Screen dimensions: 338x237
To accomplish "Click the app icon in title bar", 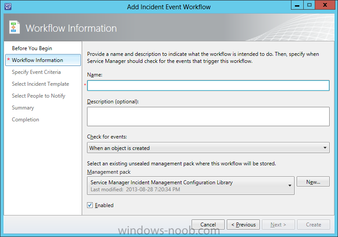I will pyautogui.click(x=8, y=7).
